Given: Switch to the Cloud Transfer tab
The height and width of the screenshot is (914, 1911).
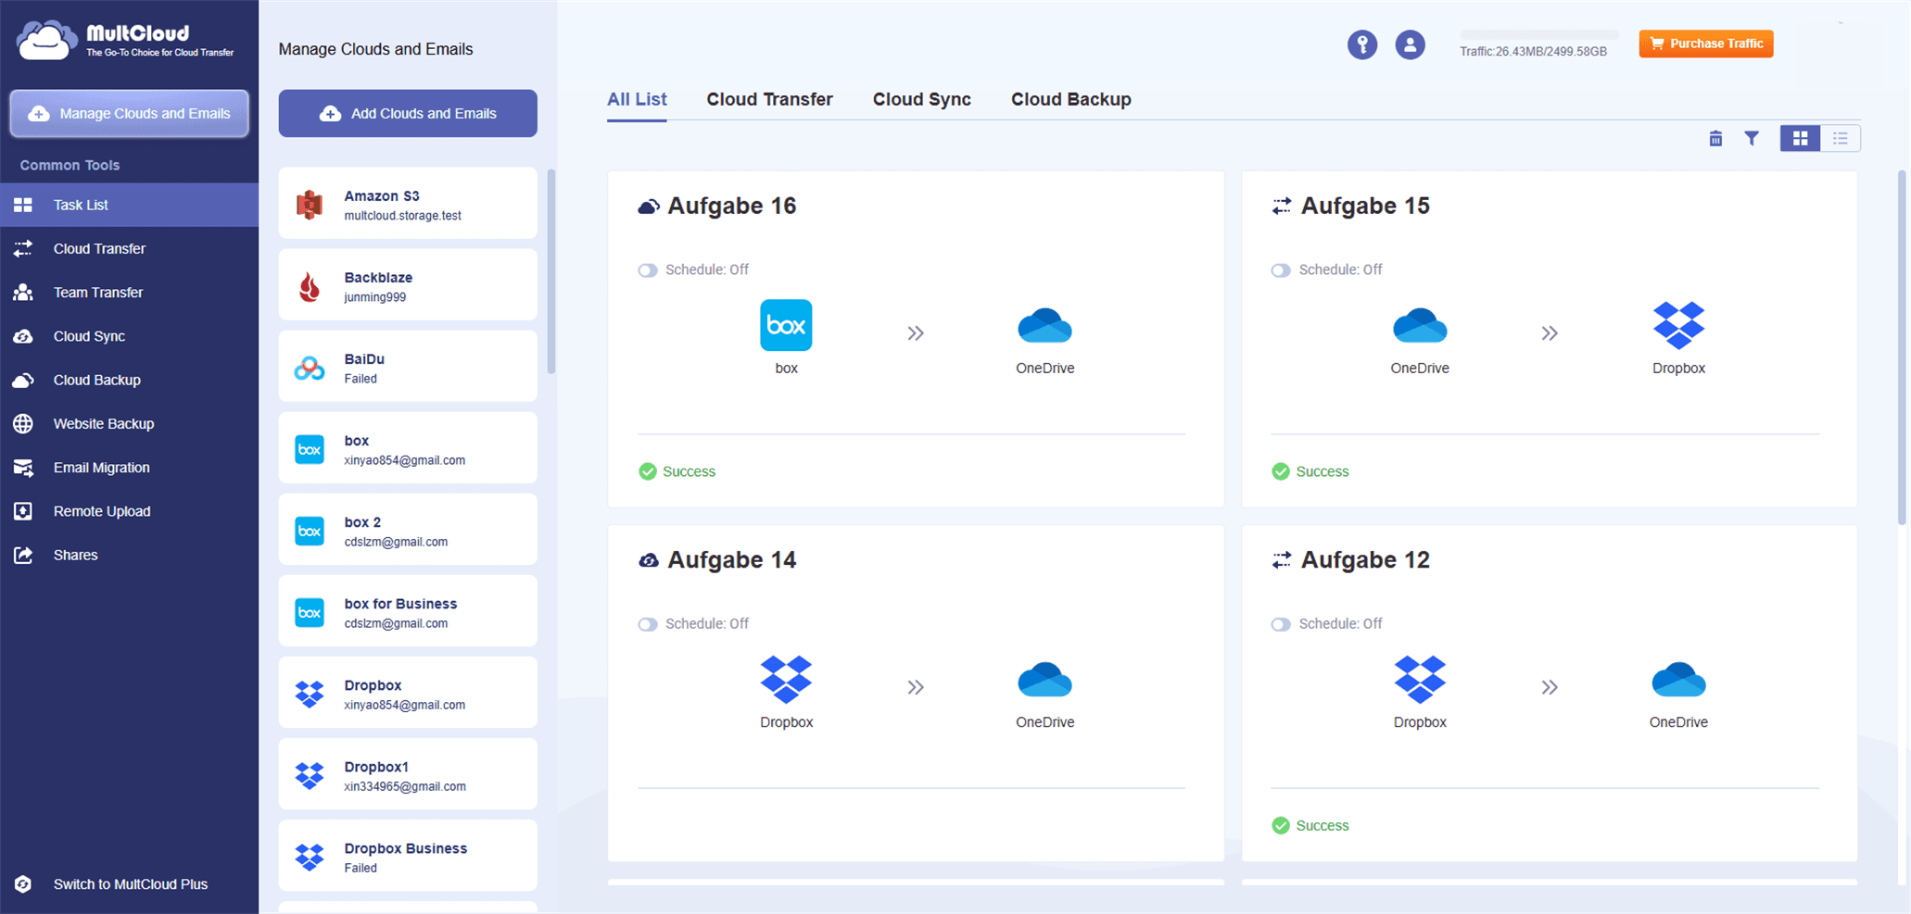Looking at the screenshot, I should click(769, 99).
